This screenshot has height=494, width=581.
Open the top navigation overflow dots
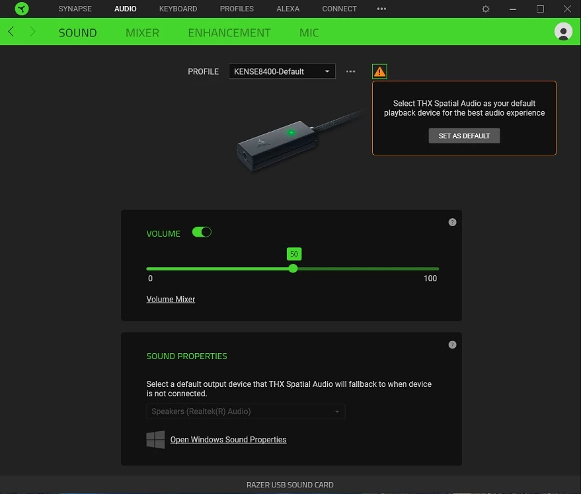point(381,9)
